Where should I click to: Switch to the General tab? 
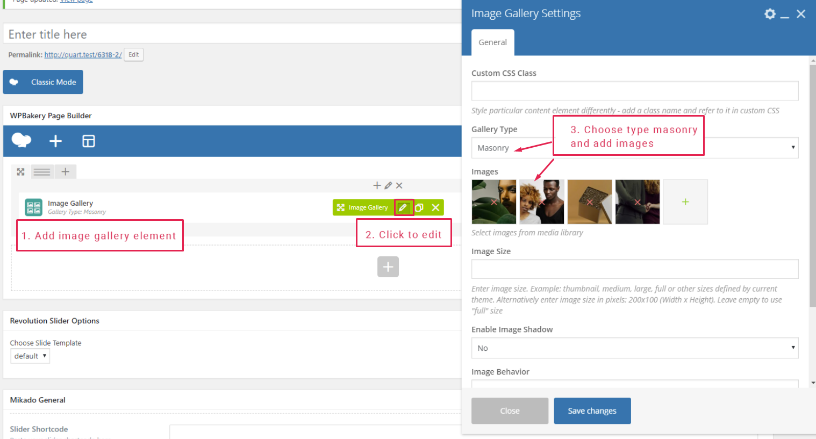point(492,42)
